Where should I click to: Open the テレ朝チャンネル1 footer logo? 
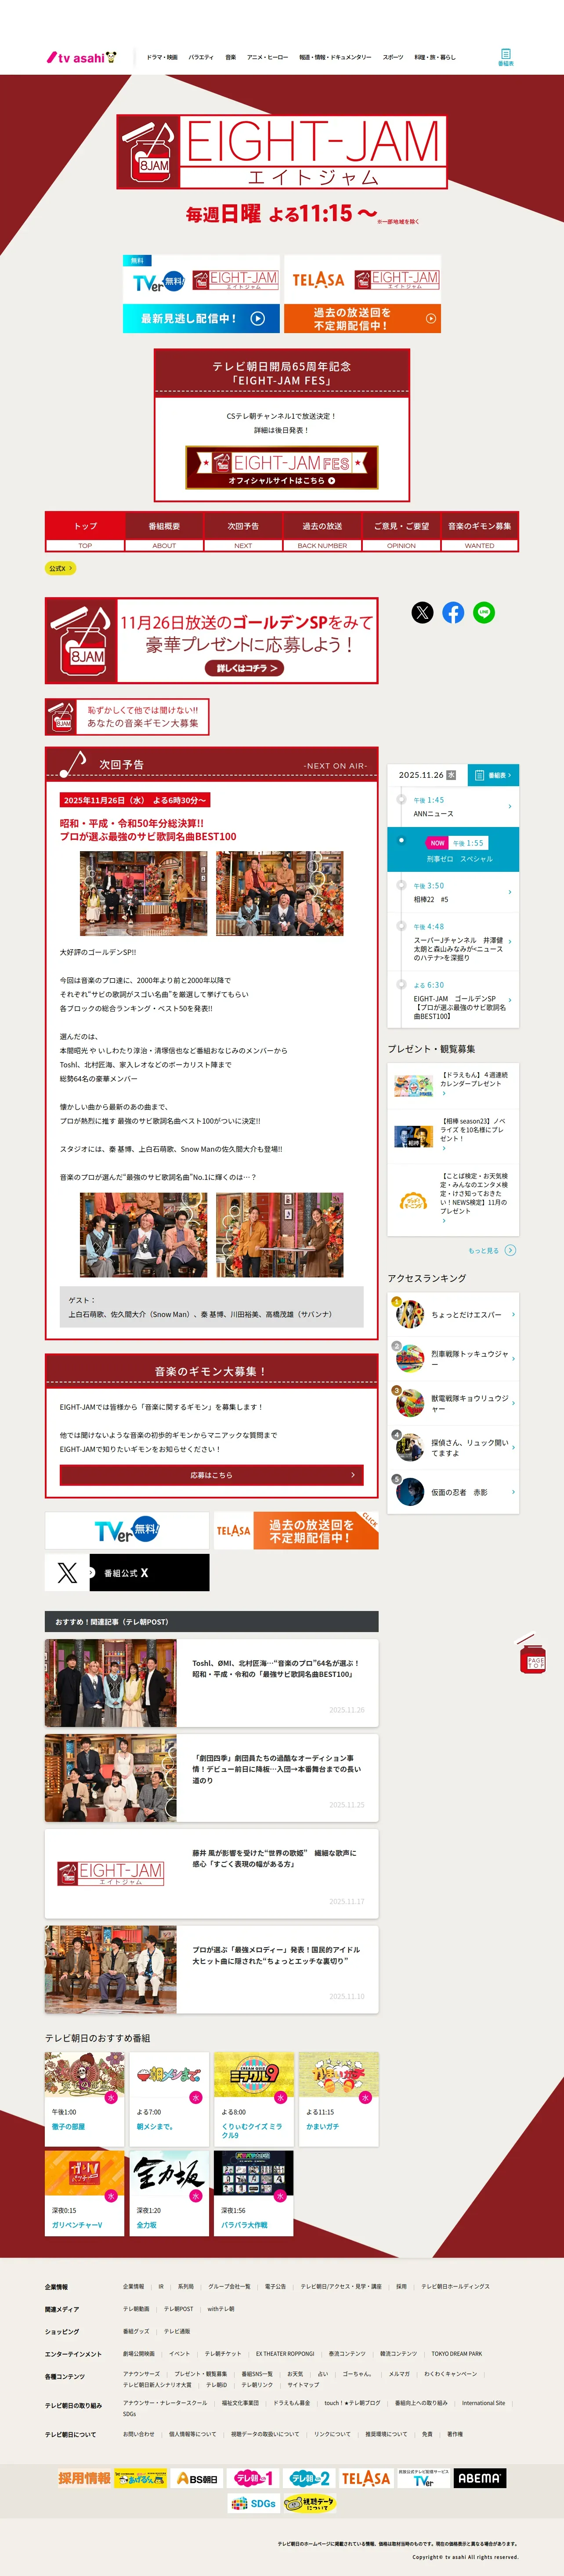[254, 2478]
